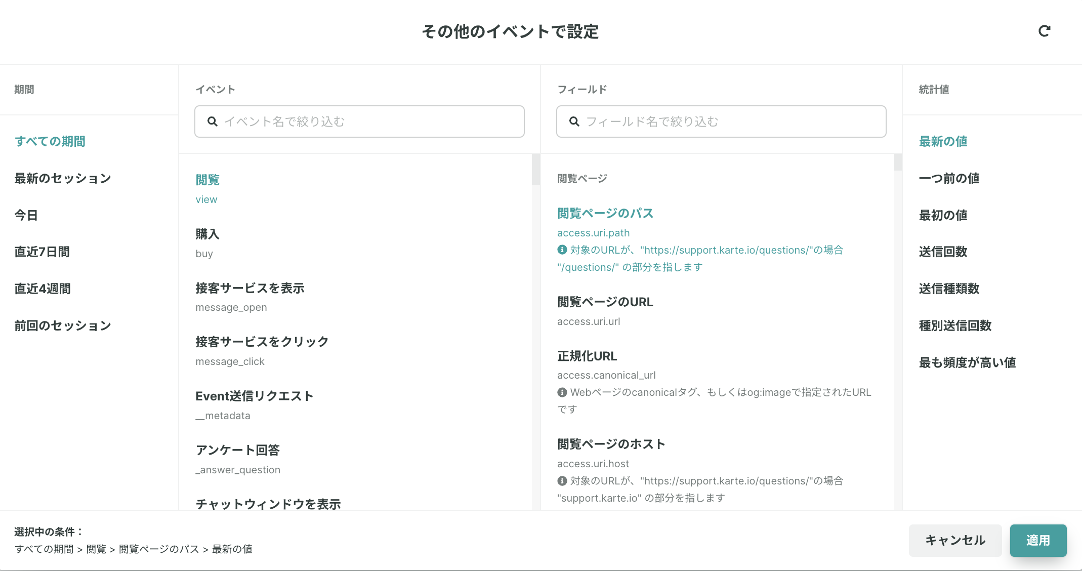Click the message_open event key text
Screen dimensions: 1082x571
(x=231, y=307)
